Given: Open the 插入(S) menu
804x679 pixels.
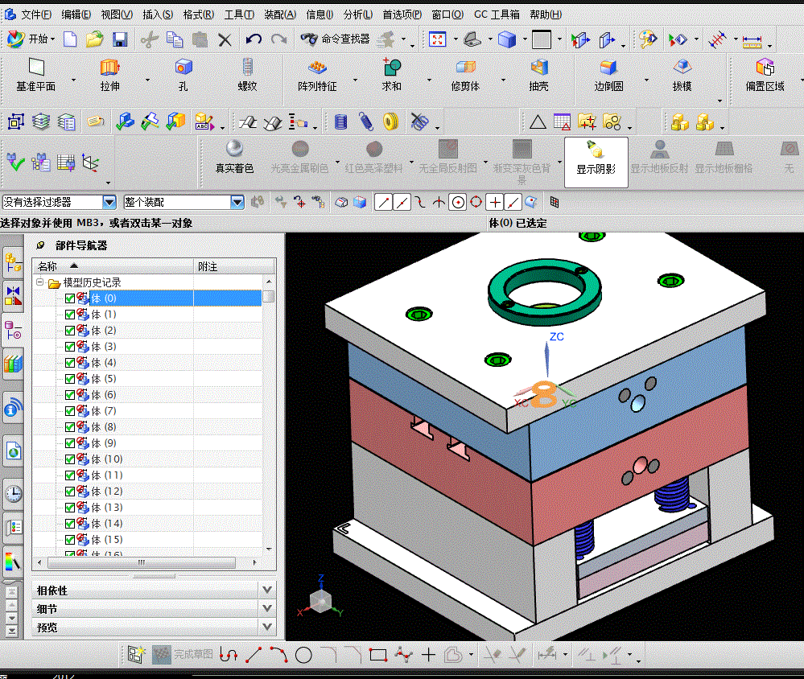Looking at the screenshot, I should point(157,14).
